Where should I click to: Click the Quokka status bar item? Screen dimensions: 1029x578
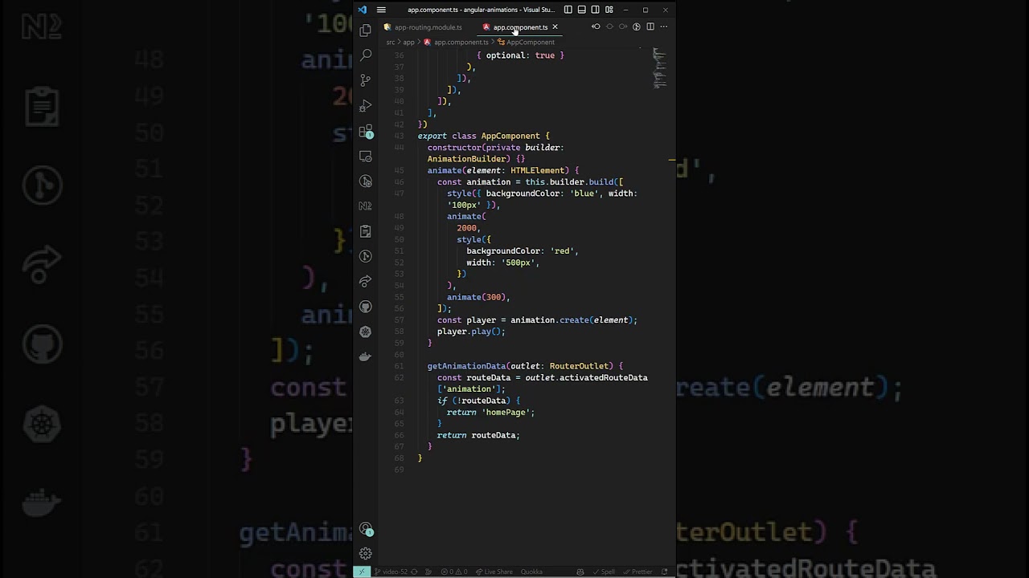point(531,572)
